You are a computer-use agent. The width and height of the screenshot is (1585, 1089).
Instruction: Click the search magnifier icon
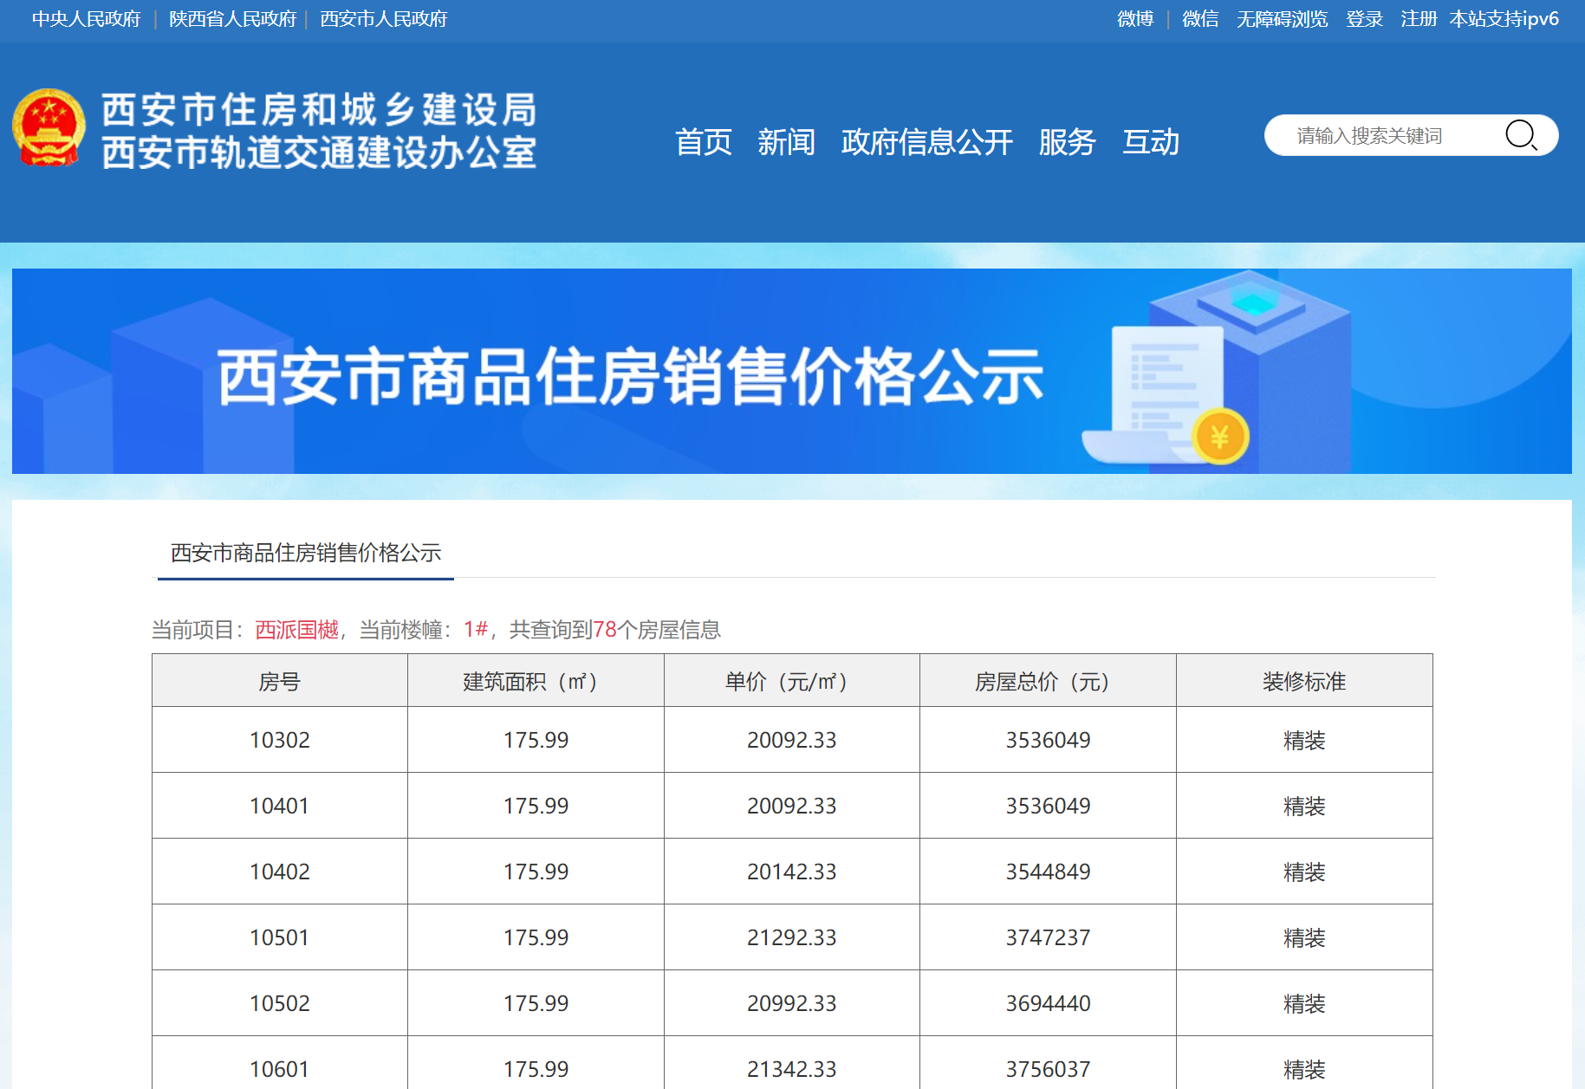pyautogui.click(x=1520, y=135)
